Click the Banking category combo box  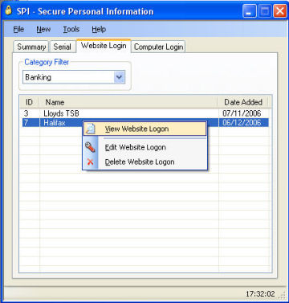click(x=74, y=77)
